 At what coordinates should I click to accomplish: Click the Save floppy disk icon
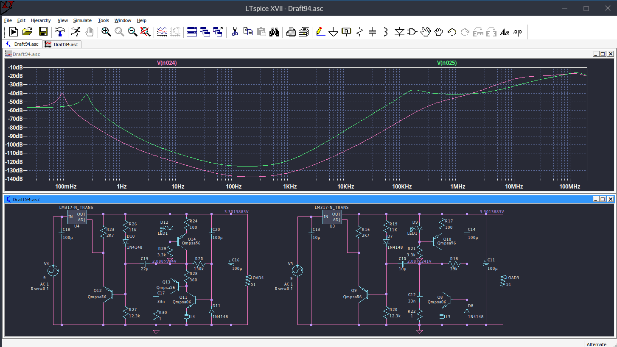43,32
